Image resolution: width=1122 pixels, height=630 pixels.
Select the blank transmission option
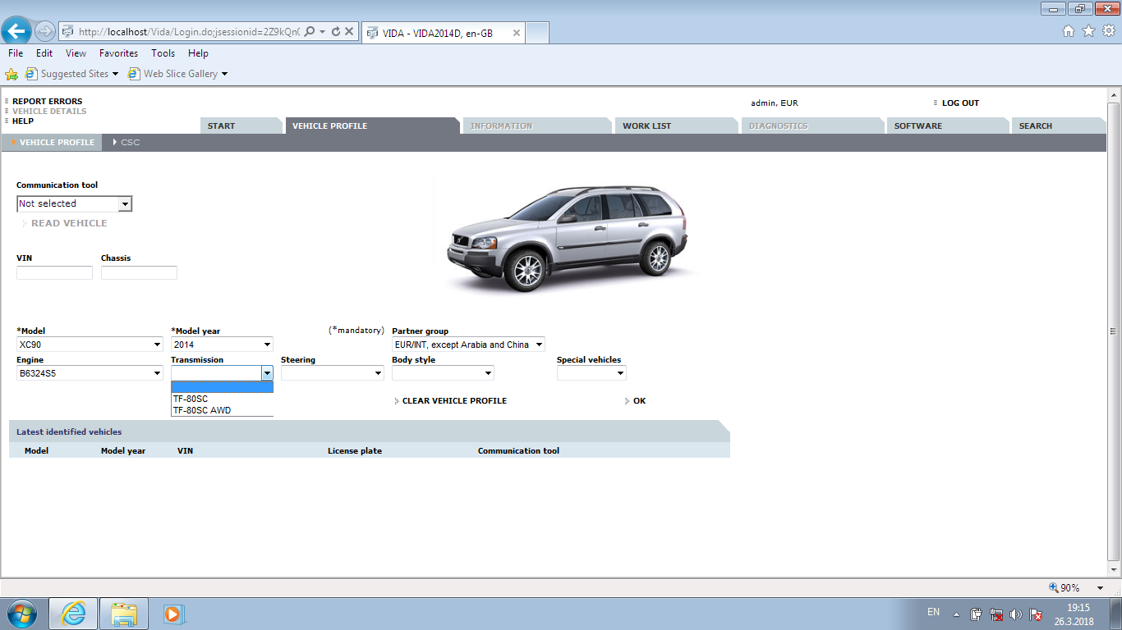pos(222,387)
